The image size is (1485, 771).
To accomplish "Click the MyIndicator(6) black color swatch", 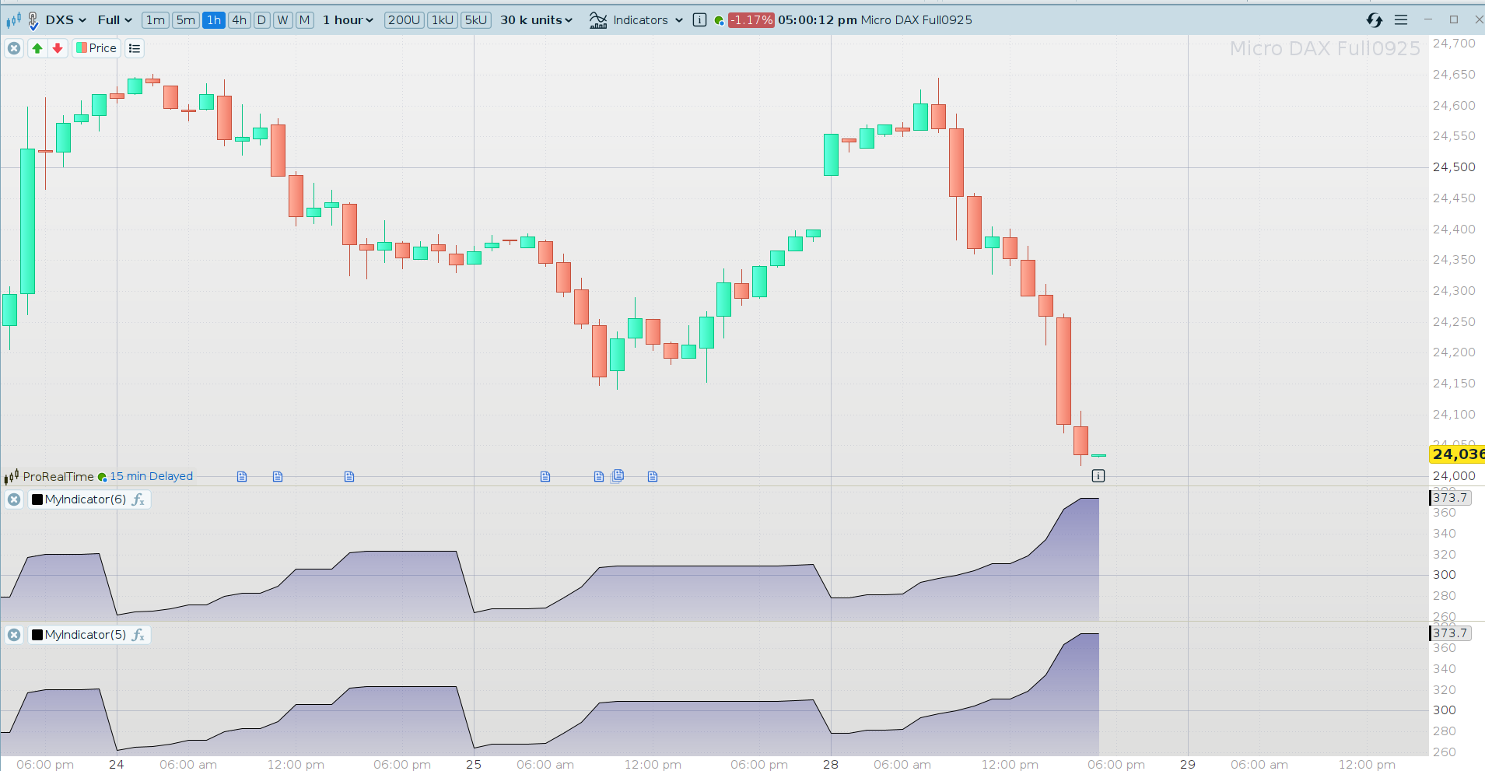I will click(x=37, y=499).
